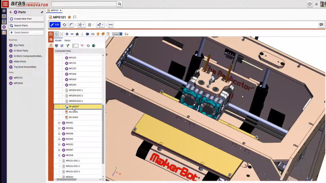Click the blue plus zoom-in icon
326x183 pixels.
click(67, 34)
